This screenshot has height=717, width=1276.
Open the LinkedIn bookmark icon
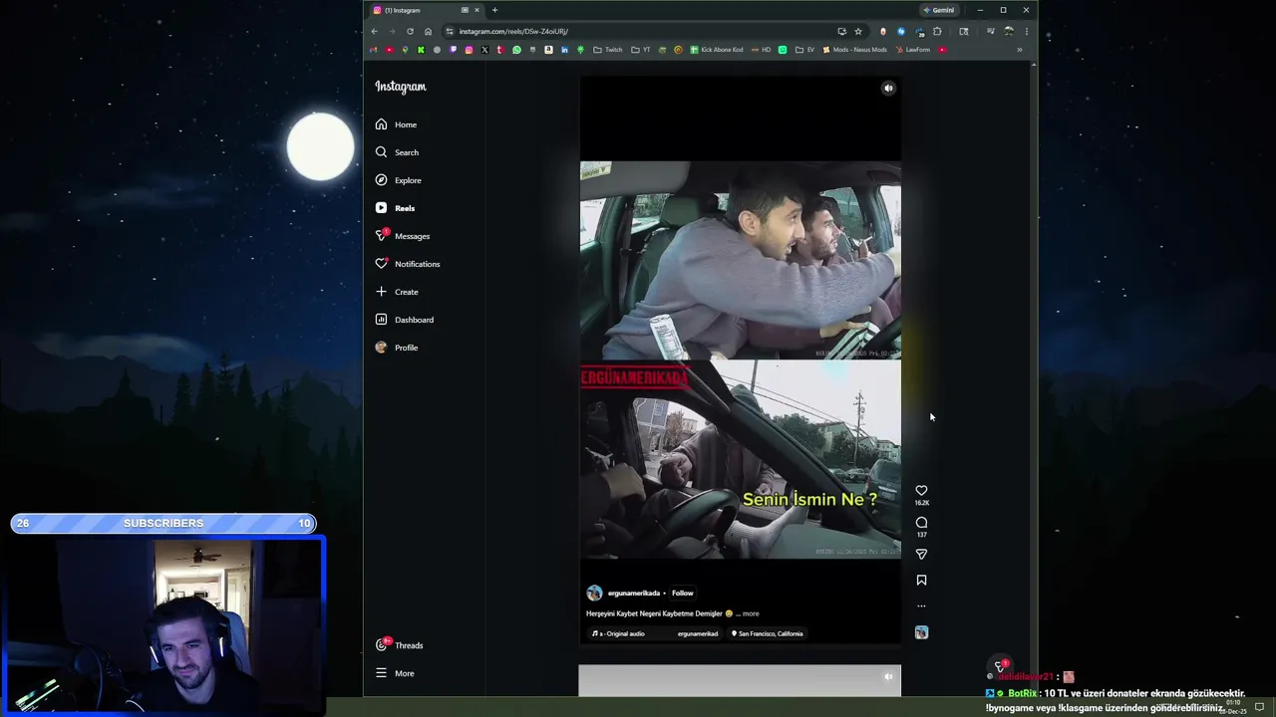(564, 50)
